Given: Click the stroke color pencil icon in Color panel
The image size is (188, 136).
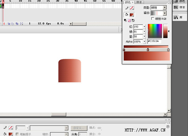Looking at the screenshot, I should 127,8.
